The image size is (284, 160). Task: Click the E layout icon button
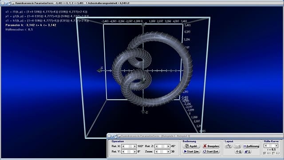229,146
